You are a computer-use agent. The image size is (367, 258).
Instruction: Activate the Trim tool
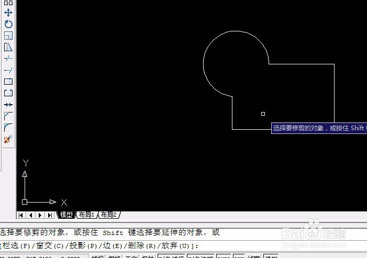tap(8, 58)
